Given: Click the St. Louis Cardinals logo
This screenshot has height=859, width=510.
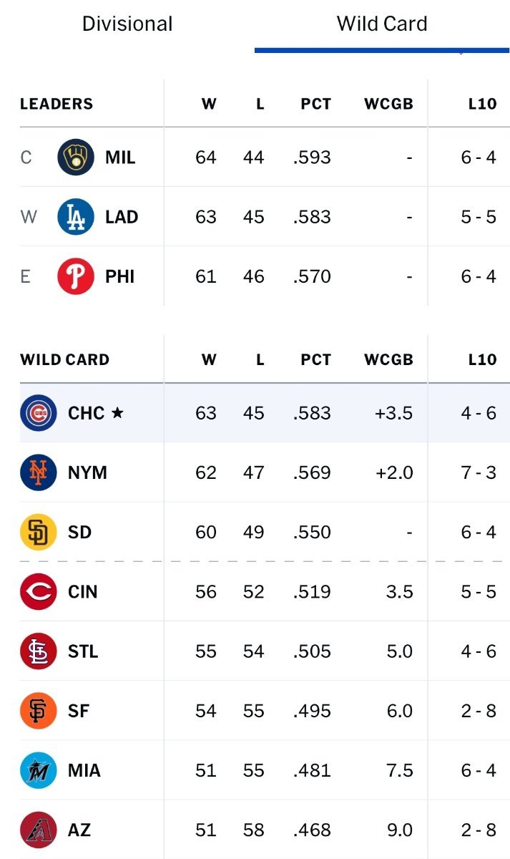Looking at the screenshot, I should tap(39, 651).
